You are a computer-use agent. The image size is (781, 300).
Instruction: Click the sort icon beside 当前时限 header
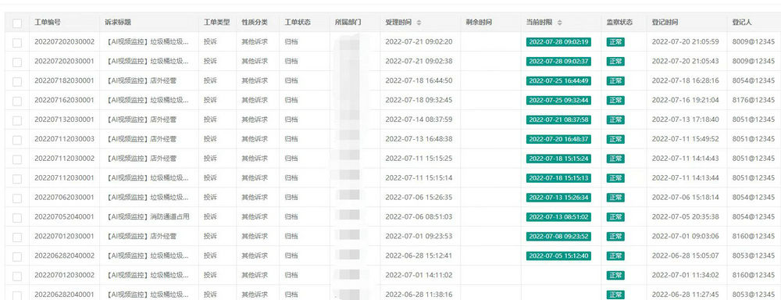[559, 23]
